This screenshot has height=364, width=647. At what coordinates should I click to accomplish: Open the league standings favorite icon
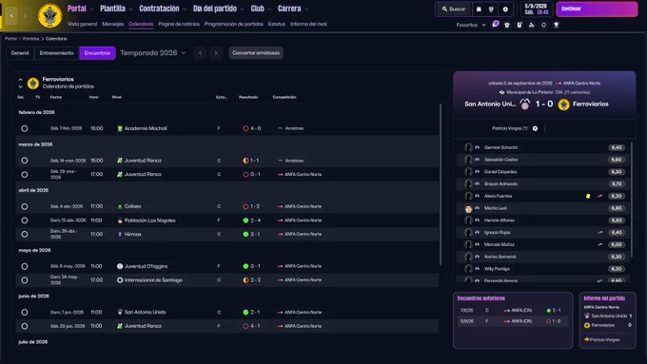532,25
